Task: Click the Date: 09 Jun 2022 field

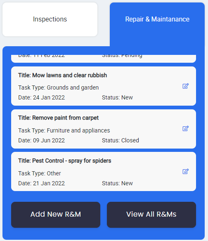Action: tap(42, 140)
